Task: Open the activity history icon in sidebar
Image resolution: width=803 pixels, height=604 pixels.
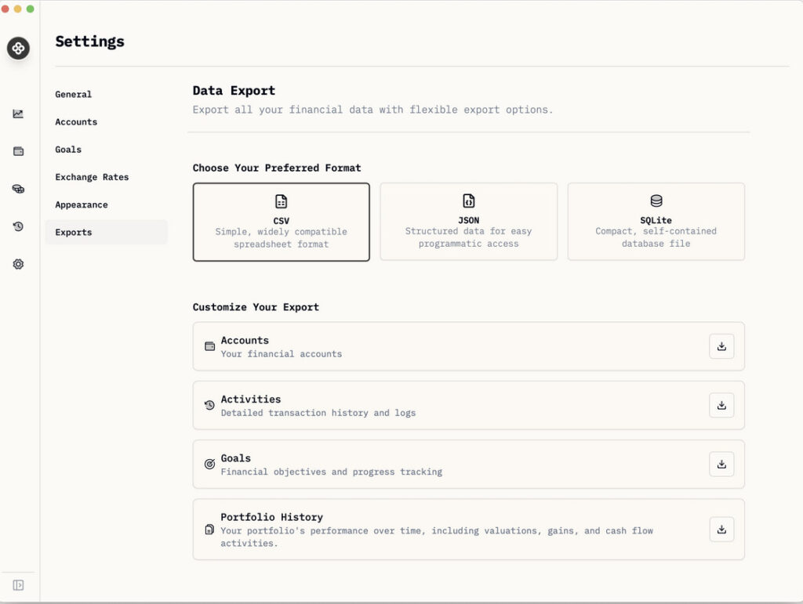Action: tap(18, 226)
